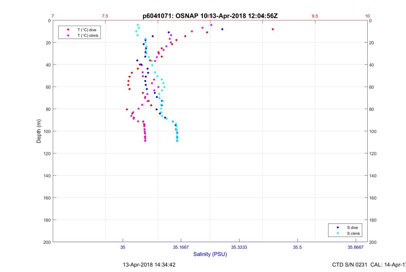Click the timestamp 13-Apr-2018 14:34:42 footer
This screenshot has width=406, height=272.
pyautogui.click(x=149, y=265)
